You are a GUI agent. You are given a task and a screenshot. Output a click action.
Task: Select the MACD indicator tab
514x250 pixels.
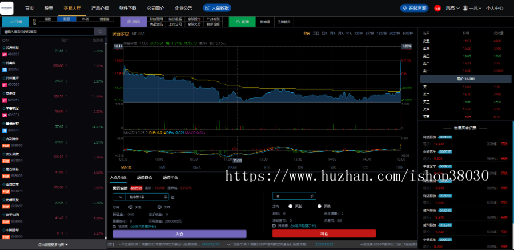pyautogui.click(x=126, y=167)
